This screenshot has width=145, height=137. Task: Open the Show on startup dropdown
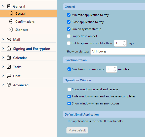[x=118, y=51]
